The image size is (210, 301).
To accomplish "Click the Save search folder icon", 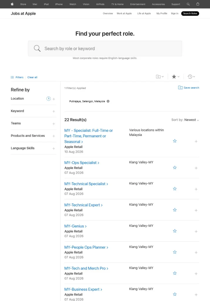I will 180,88.
